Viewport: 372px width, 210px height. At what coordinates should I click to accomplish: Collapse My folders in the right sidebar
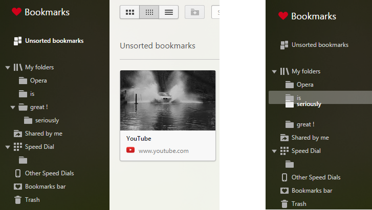274,71
